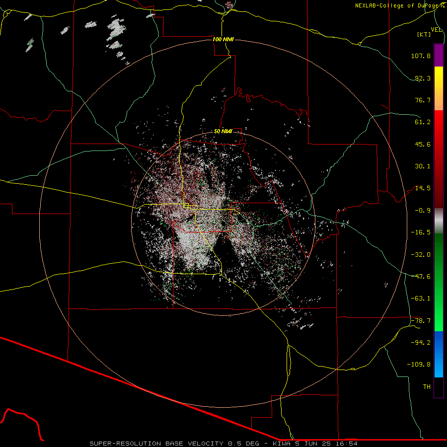This screenshot has width=447, height=447.
Task: Click the "-47.6" scale value
Action: (421, 277)
